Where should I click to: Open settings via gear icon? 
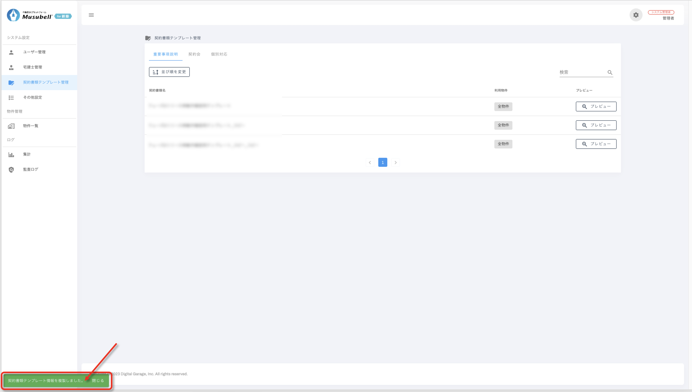tap(636, 15)
